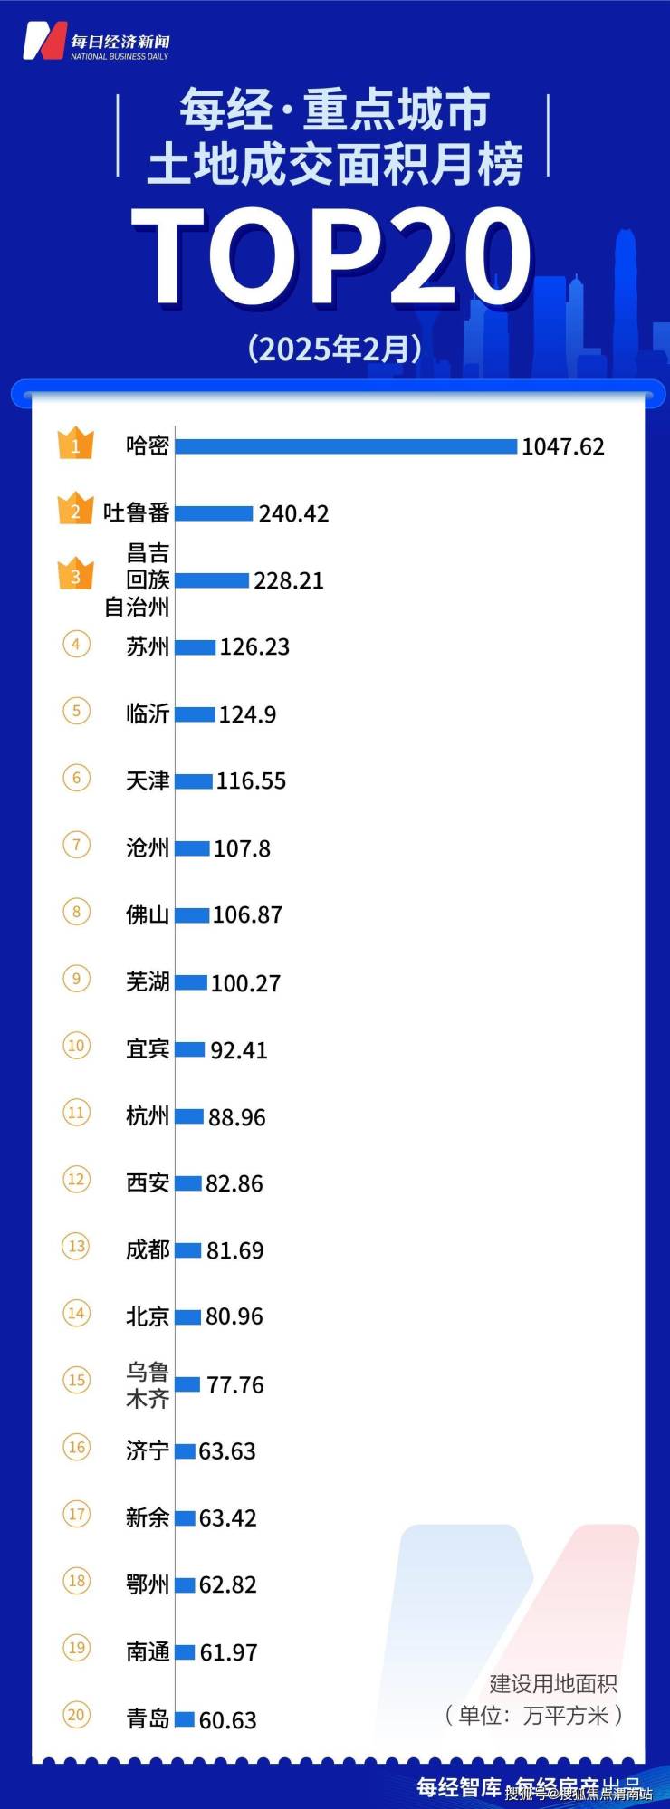Click the value 1047.62
Image resolution: width=670 pixels, height=1809 pixels.
pyautogui.click(x=562, y=446)
